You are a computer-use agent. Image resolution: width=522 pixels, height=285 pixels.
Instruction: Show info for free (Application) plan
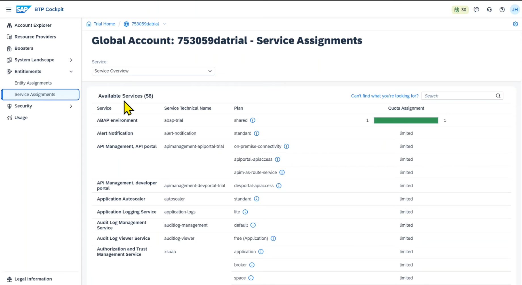(273, 239)
